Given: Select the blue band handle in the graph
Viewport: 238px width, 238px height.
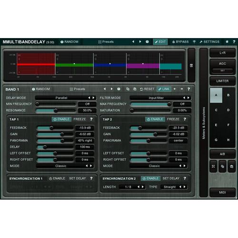Looking at the screenshot, I should [x=110, y=64].
